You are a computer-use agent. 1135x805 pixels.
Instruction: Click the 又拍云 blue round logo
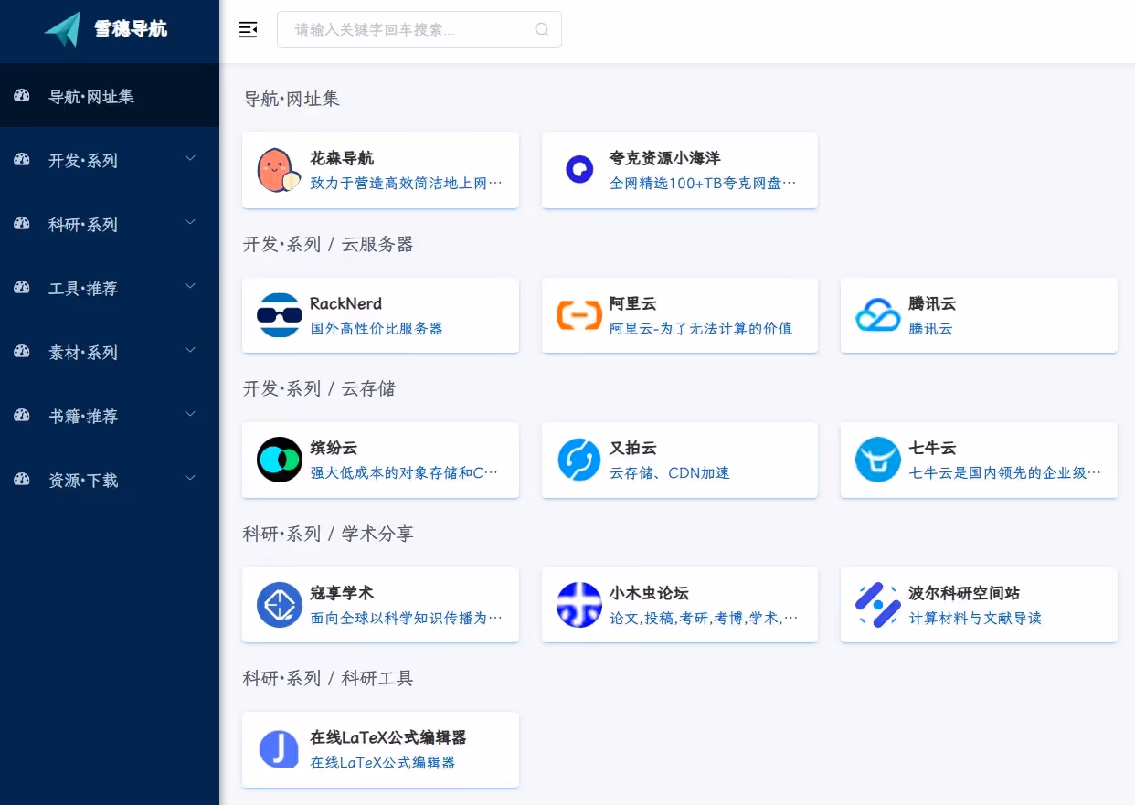578,460
